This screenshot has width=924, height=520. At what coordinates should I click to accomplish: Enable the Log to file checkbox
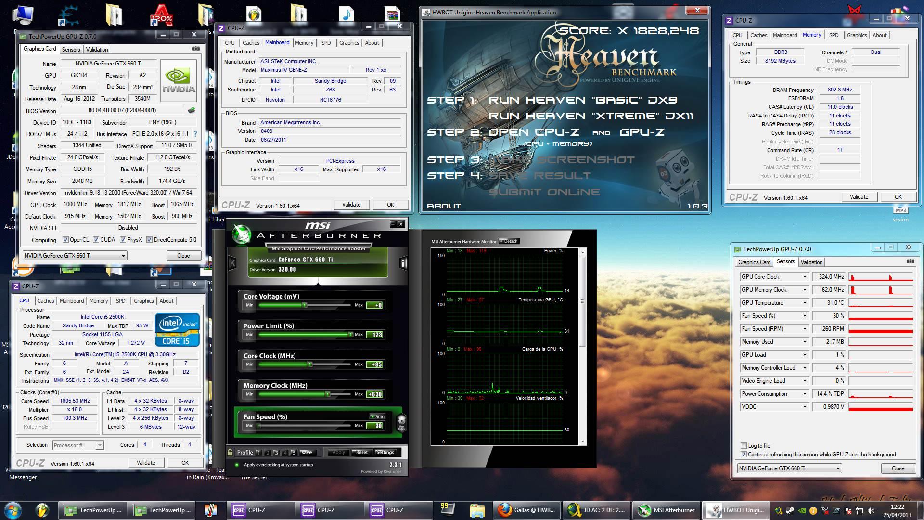(x=744, y=446)
